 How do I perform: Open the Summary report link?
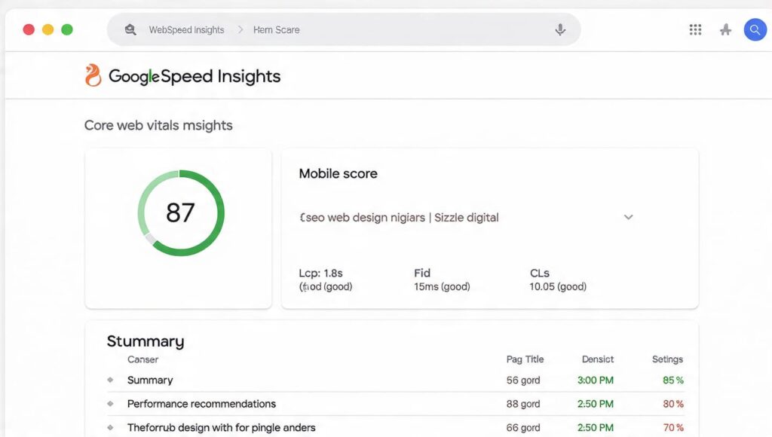point(150,380)
